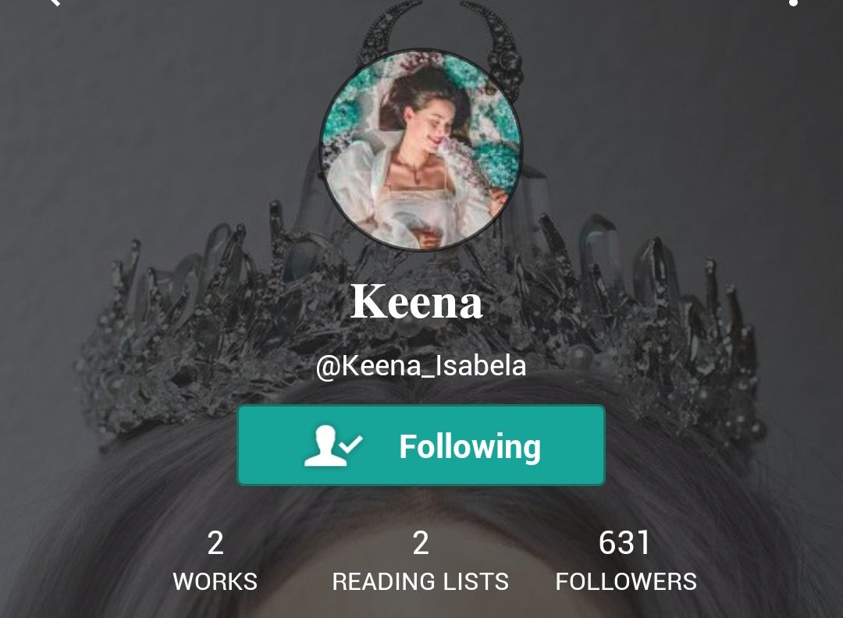Open Keena's circular profile avatar
The width and height of the screenshot is (843, 618).
point(421,150)
